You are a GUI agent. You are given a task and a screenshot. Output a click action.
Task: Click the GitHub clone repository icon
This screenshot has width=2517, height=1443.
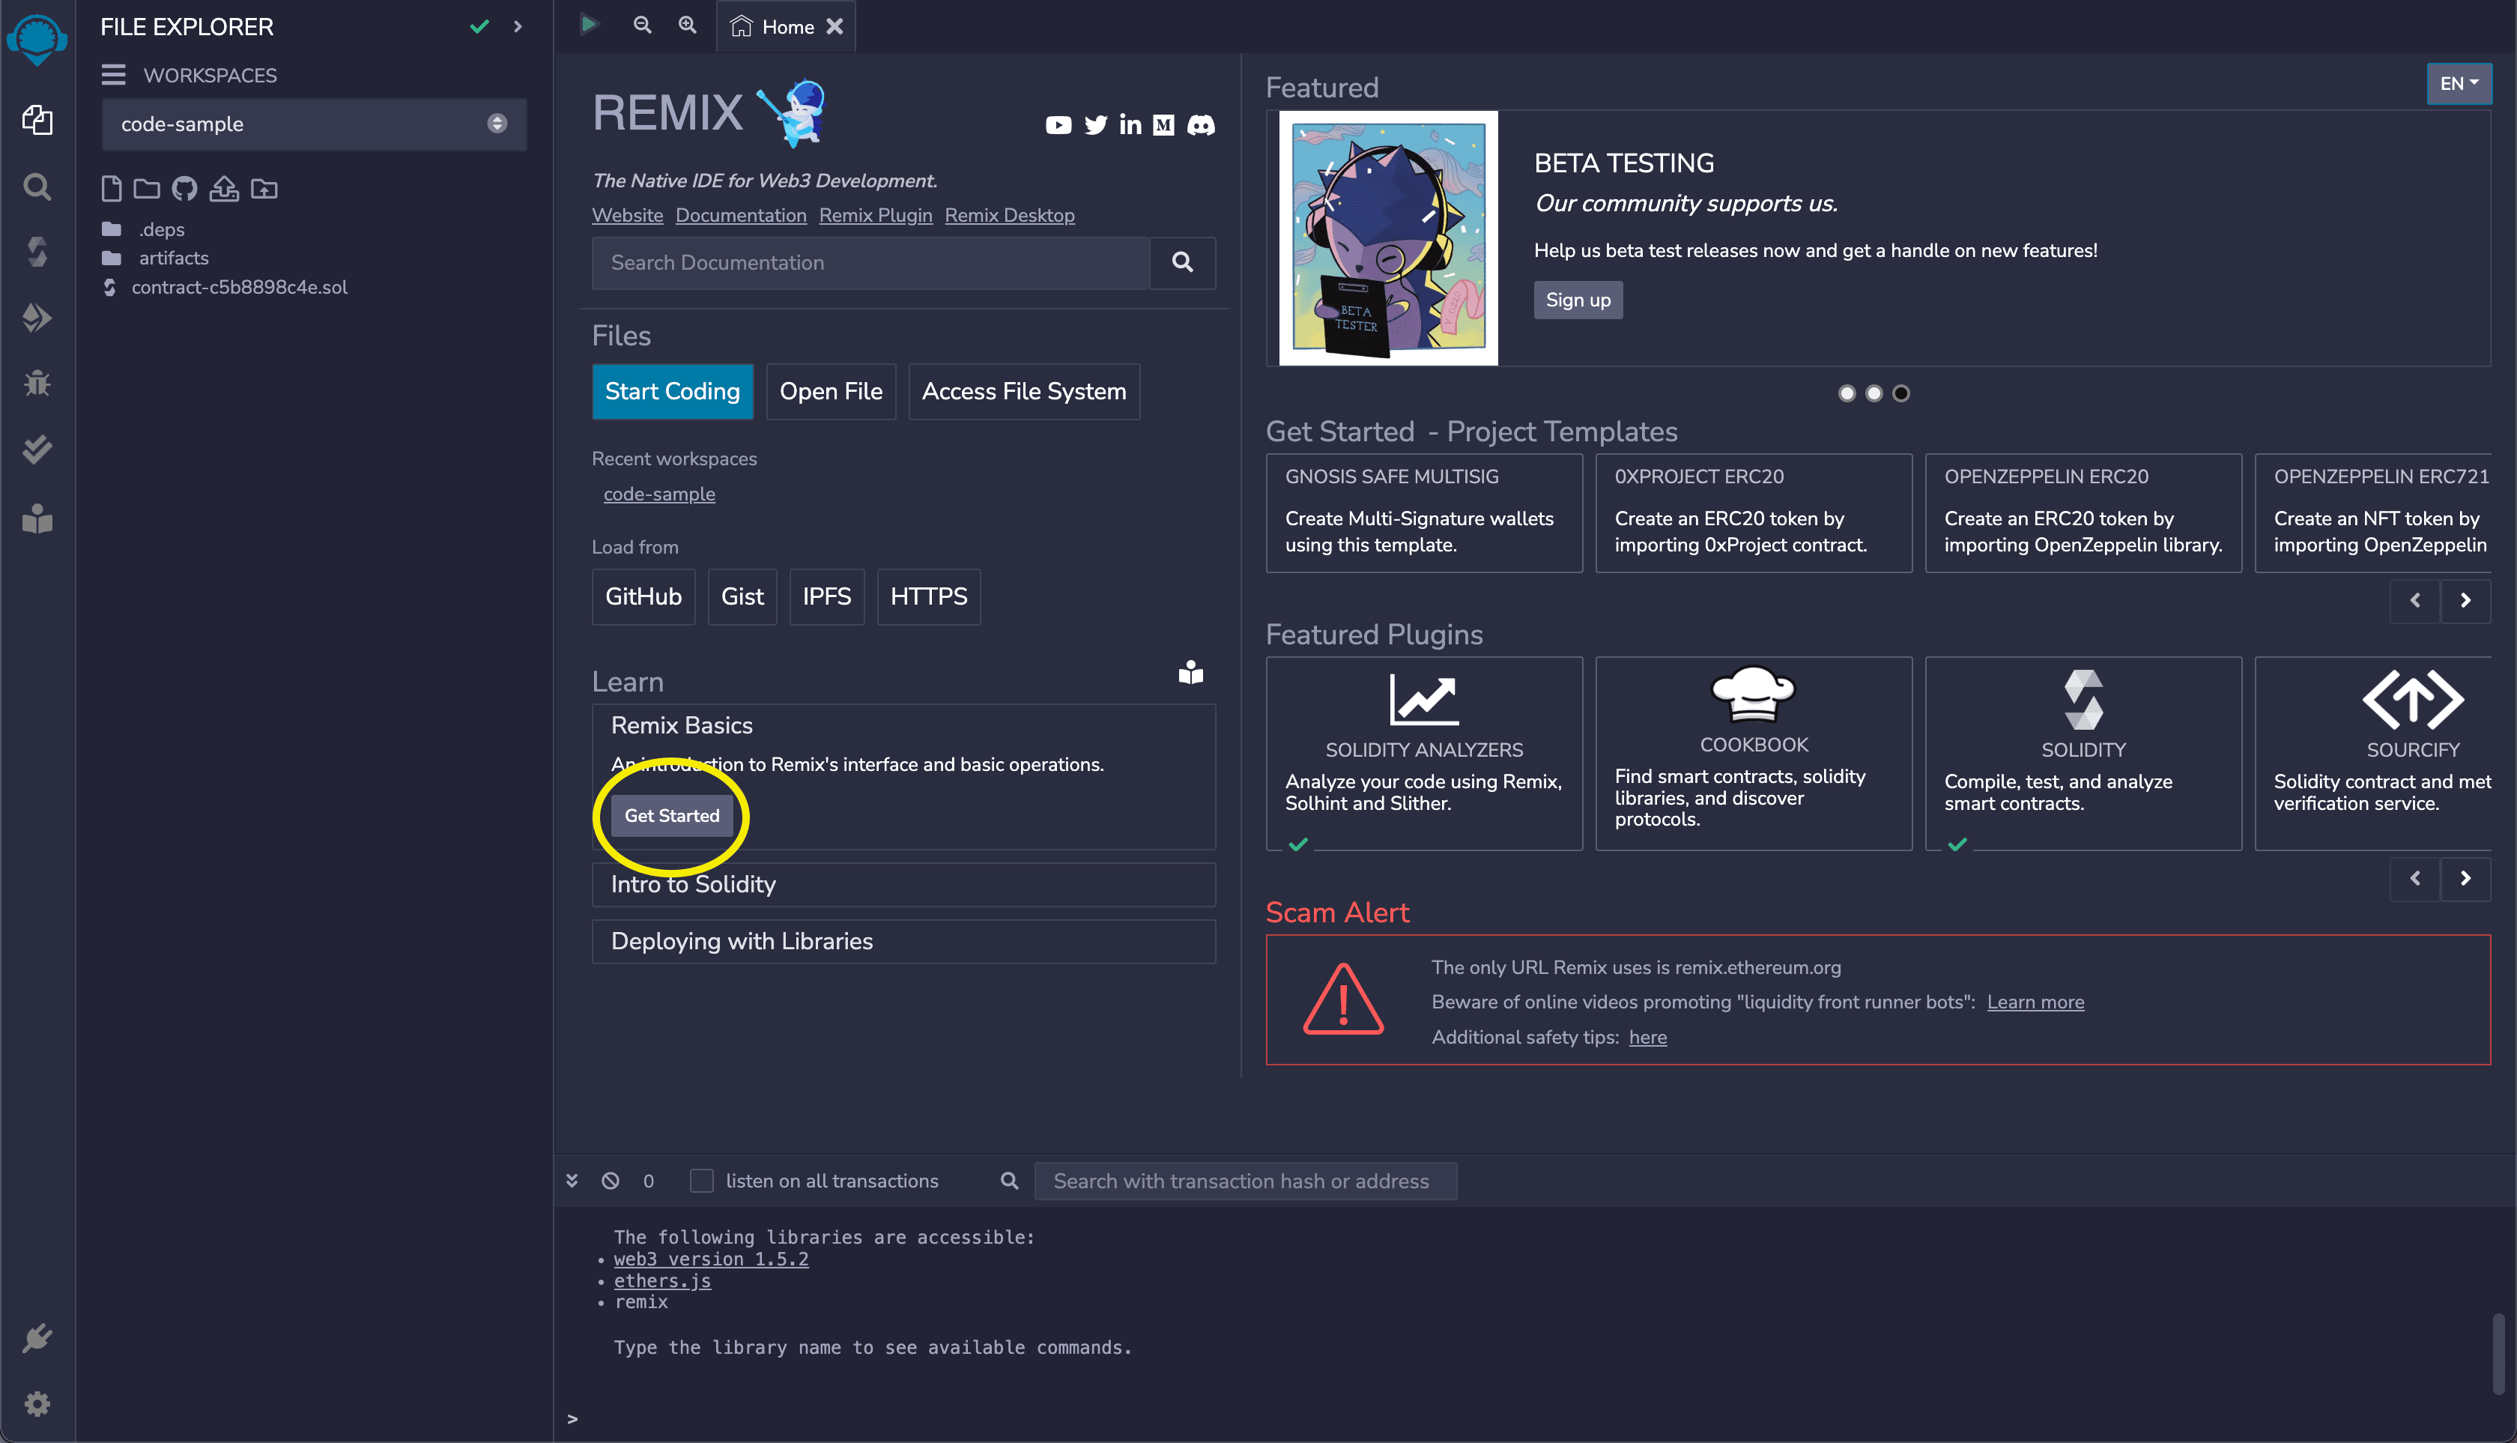(x=184, y=188)
